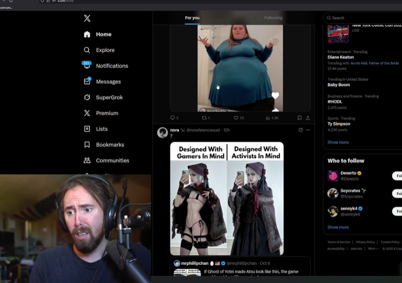Open the Terms of Service link
Viewport: 402px width, 283px height.
(x=338, y=242)
